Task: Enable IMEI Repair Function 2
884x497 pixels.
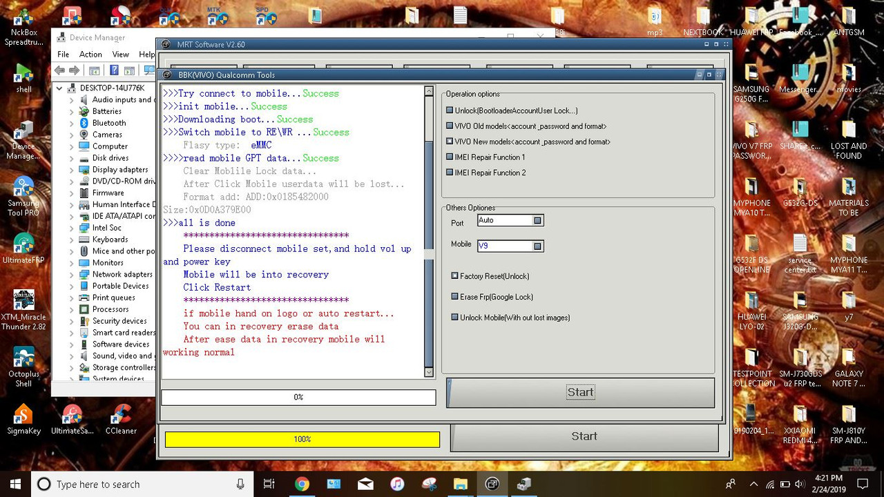Action: (x=450, y=173)
